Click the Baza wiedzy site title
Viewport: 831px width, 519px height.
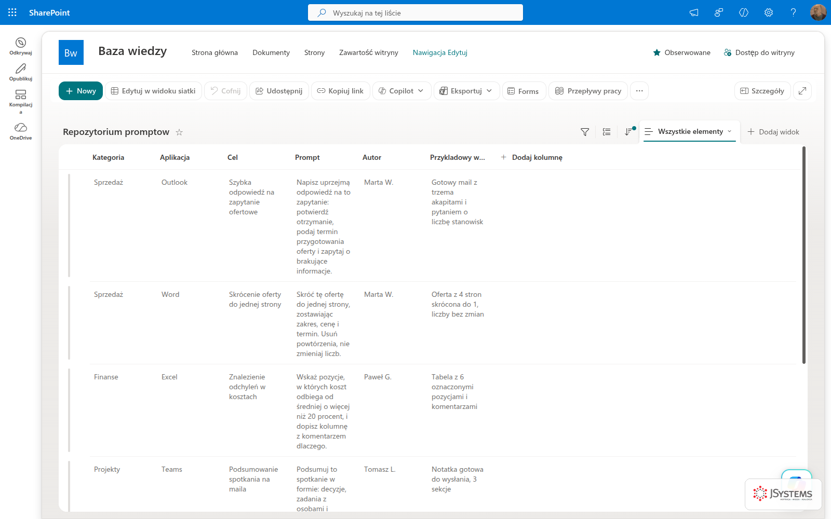(132, 51)
